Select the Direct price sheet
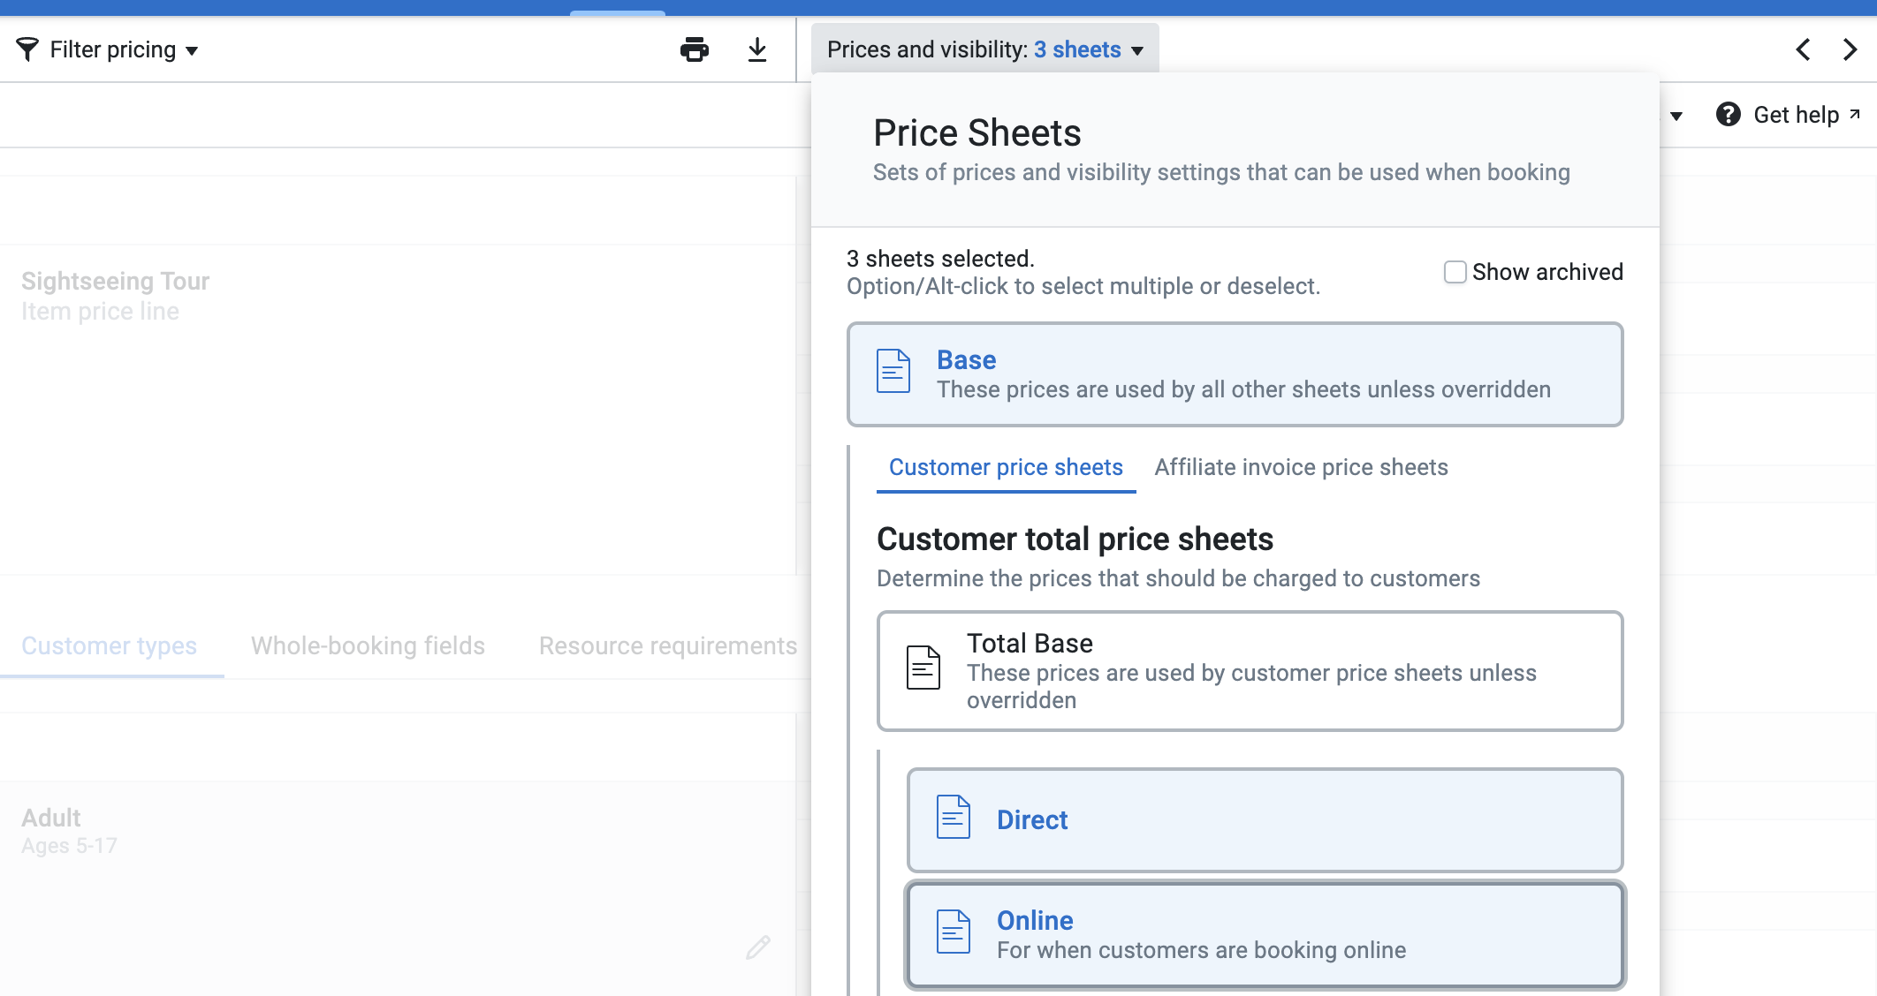The height and width of the screenshot is (996, 1877). (x=1265, y=820)
